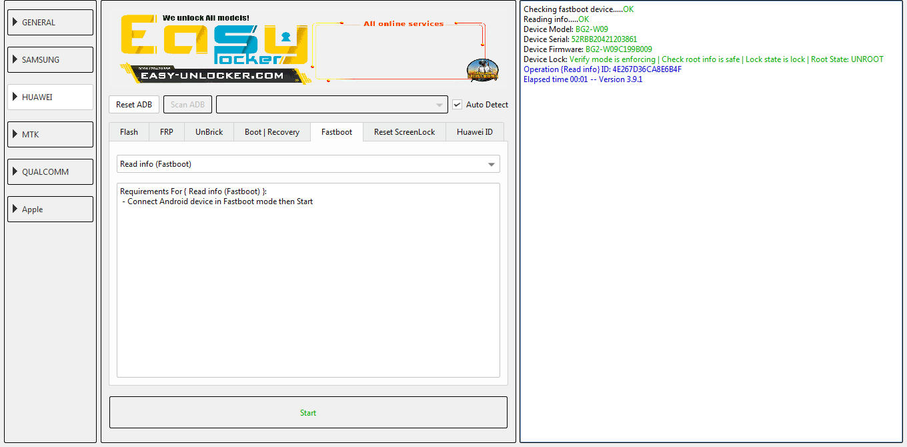Screen dimensions: 907x447
Task: Click the All online services banner text
Action: tap(403, 23)
